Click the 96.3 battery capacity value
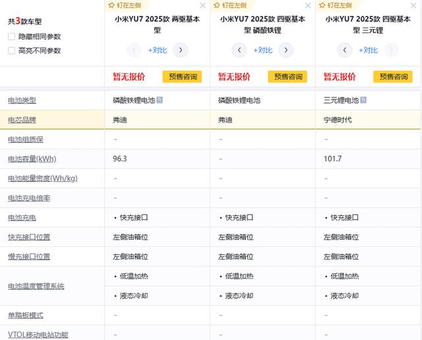This screenshot has width=422, height=340. click(x=120, y=159)
